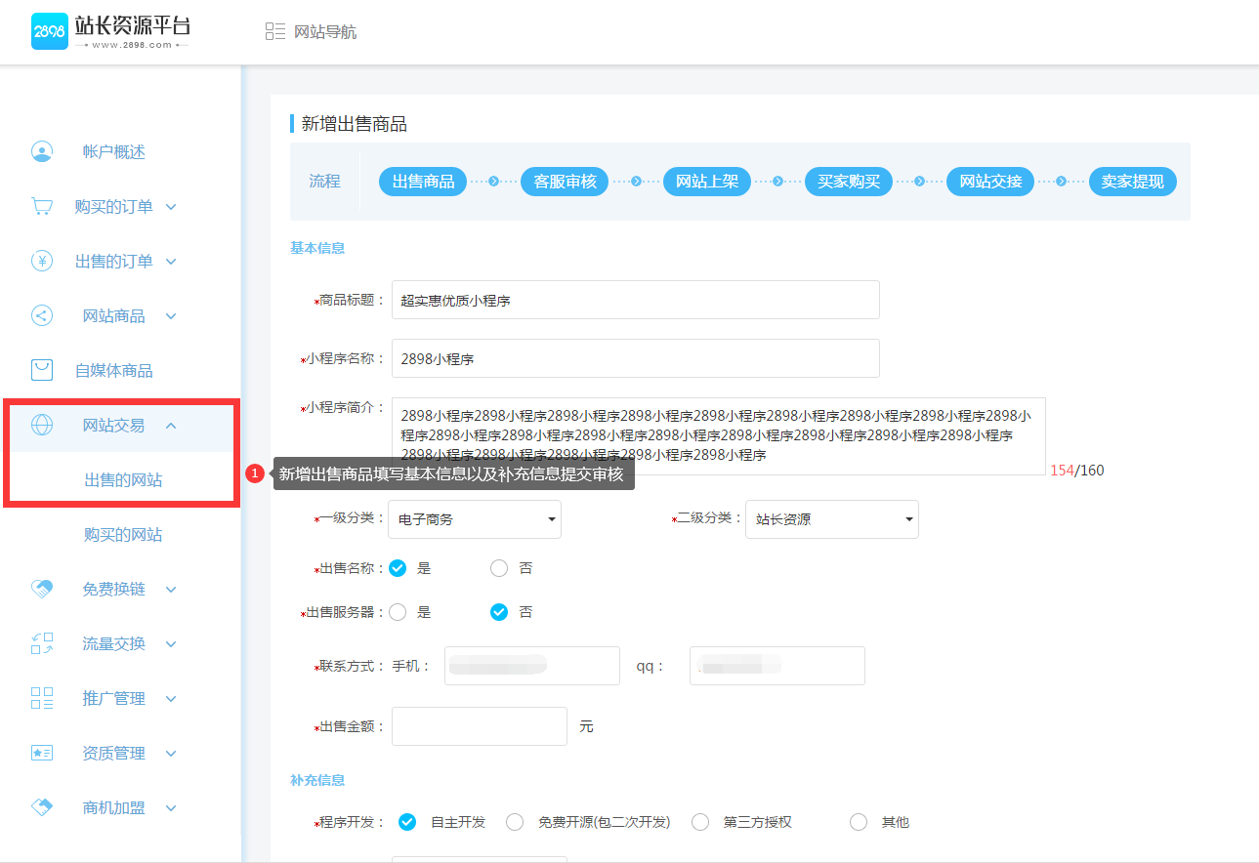The height and width of the screenshot is (863, 1259).
Task: Click the link icon next to 免费换链
Action: [40, 589]
